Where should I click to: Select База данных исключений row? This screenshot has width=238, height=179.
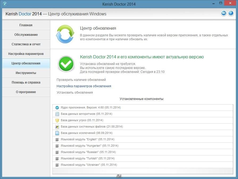[143, 133]
